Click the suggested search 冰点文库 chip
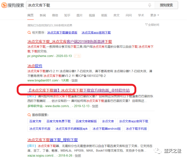This screenshot has height=159, width=187. click(108, 121)
